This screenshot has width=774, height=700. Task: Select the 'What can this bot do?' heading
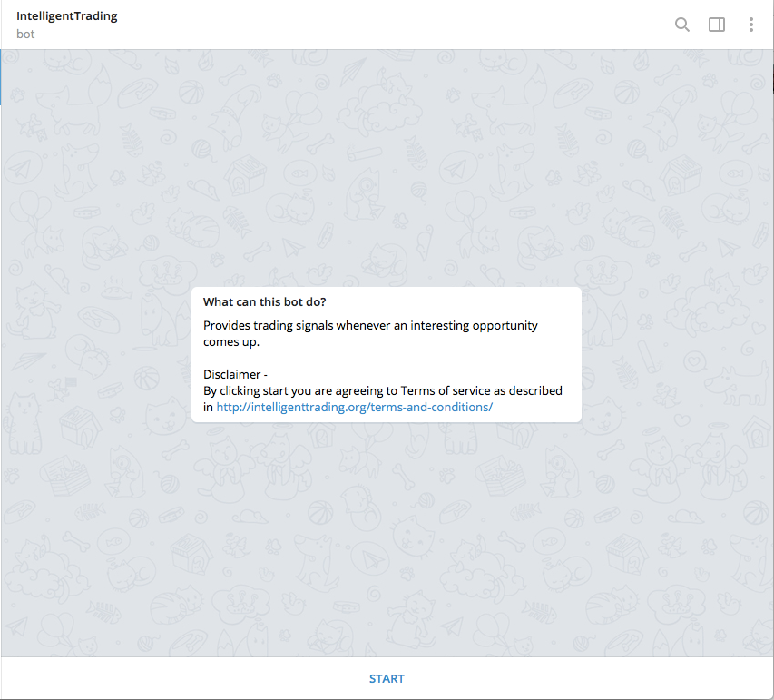pos(265,301)
